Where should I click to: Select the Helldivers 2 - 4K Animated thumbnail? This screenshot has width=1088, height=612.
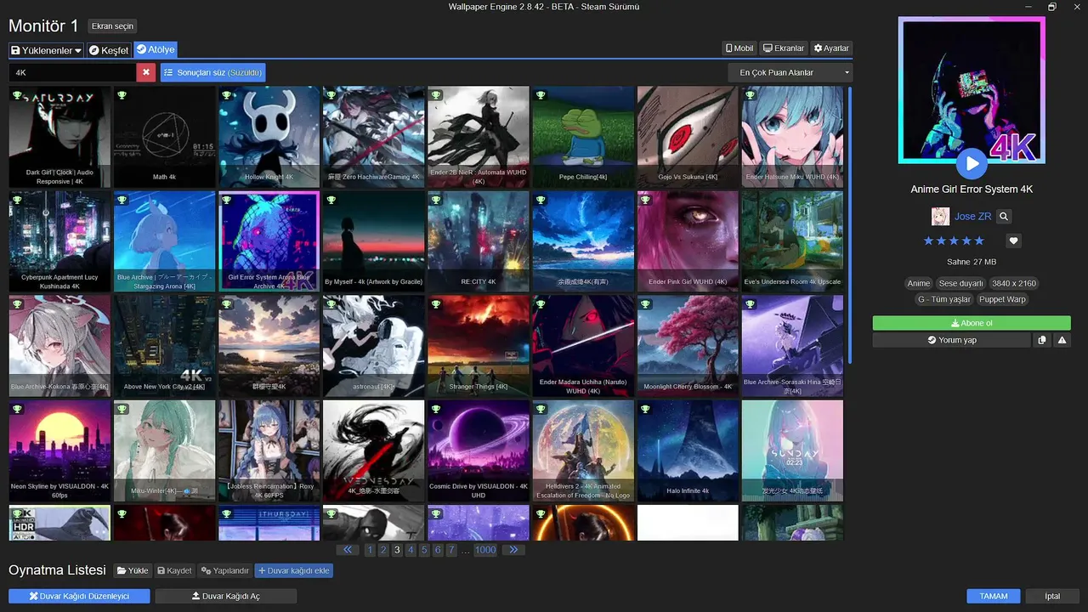click(x=583, y=451)
